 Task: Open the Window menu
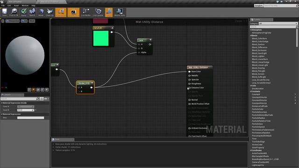point(25,6)
